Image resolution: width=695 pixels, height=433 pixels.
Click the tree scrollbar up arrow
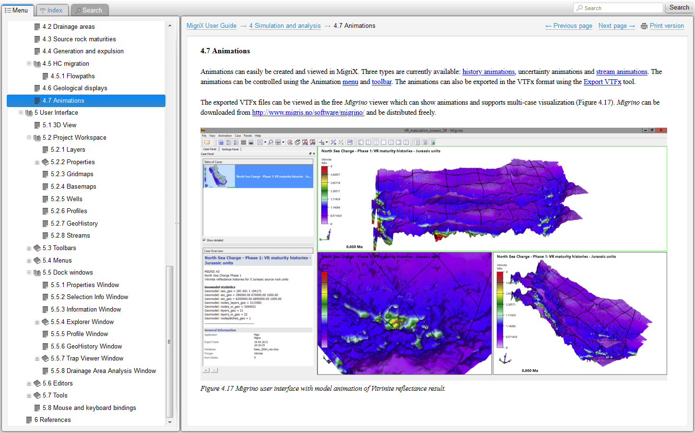(x=169, y=25)
